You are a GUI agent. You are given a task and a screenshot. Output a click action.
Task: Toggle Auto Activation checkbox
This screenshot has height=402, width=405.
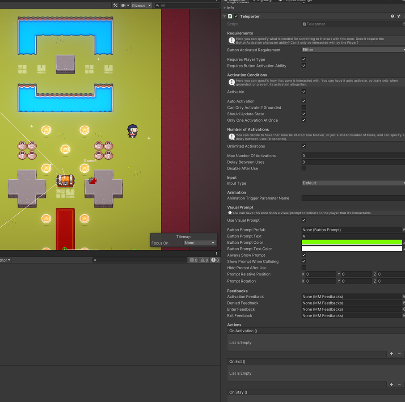(x=304, y=101)
